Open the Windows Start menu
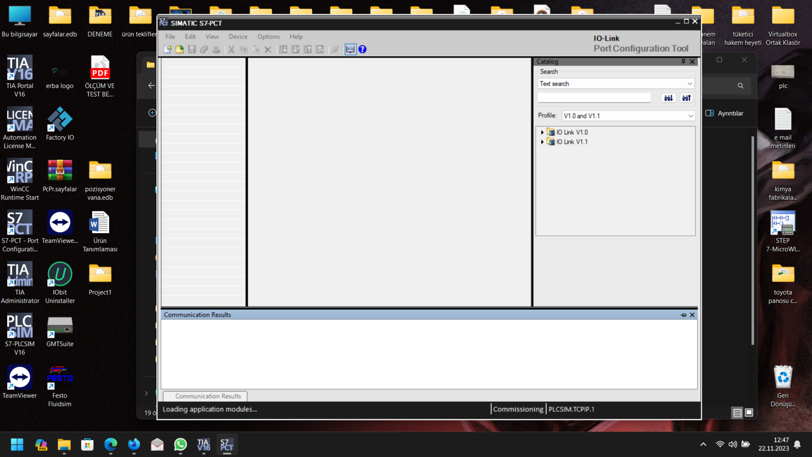Viewport: 812px width, 457px height. [17, 445]
